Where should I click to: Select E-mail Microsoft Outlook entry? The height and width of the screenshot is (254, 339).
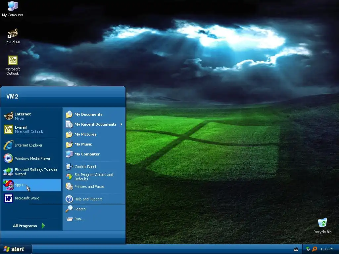[x=32, y=129]
